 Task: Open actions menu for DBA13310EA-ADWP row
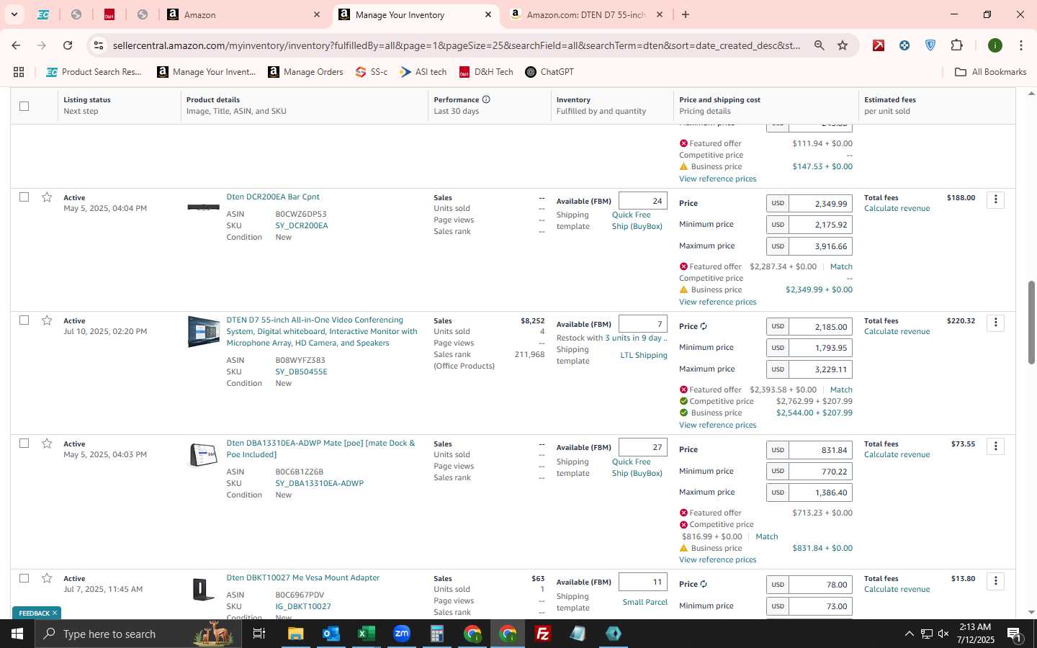[x=995, y=446]
